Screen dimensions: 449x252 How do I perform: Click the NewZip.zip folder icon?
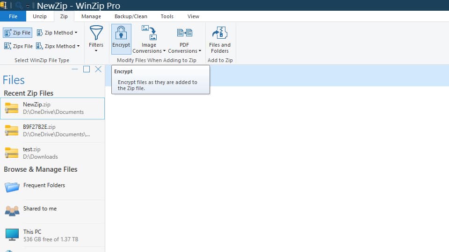click(x=11, y=108)
